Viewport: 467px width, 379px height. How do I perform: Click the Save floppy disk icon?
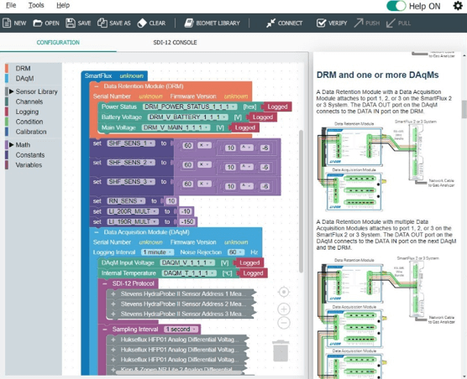coord(71,23)
